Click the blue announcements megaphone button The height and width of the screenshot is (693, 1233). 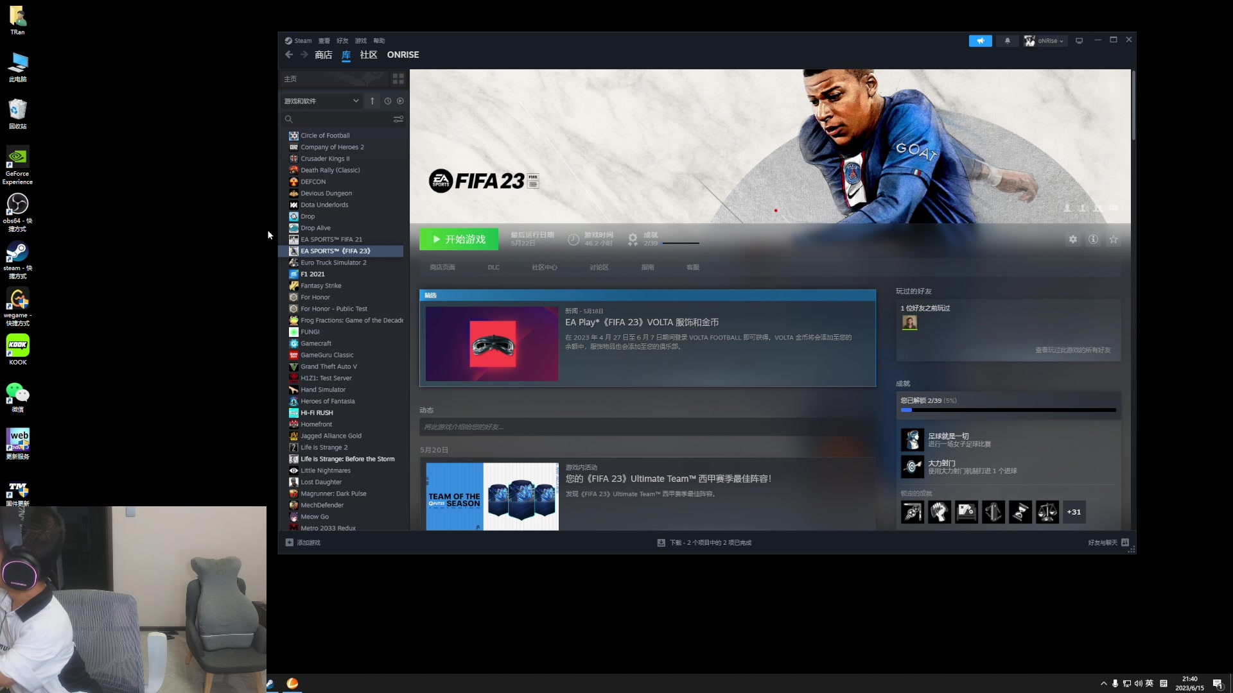click(981, 40)
